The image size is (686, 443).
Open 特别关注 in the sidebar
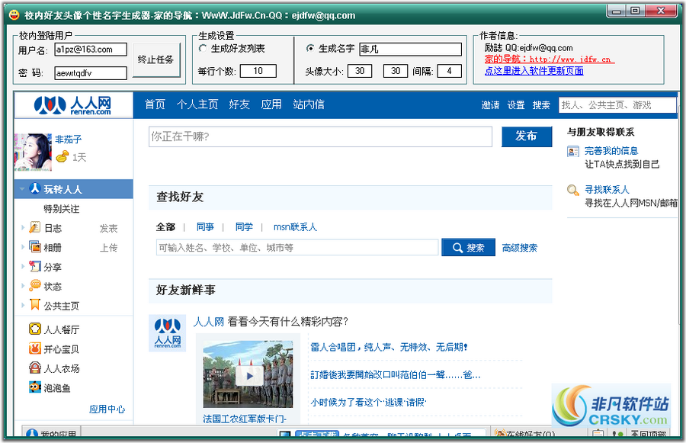pos(61,209)
